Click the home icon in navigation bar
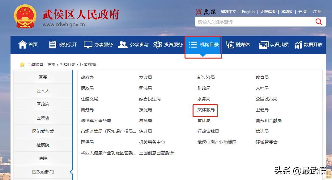The width and height of the screenshot is (332, 180). pyautogui.click(x=22, y=44)
